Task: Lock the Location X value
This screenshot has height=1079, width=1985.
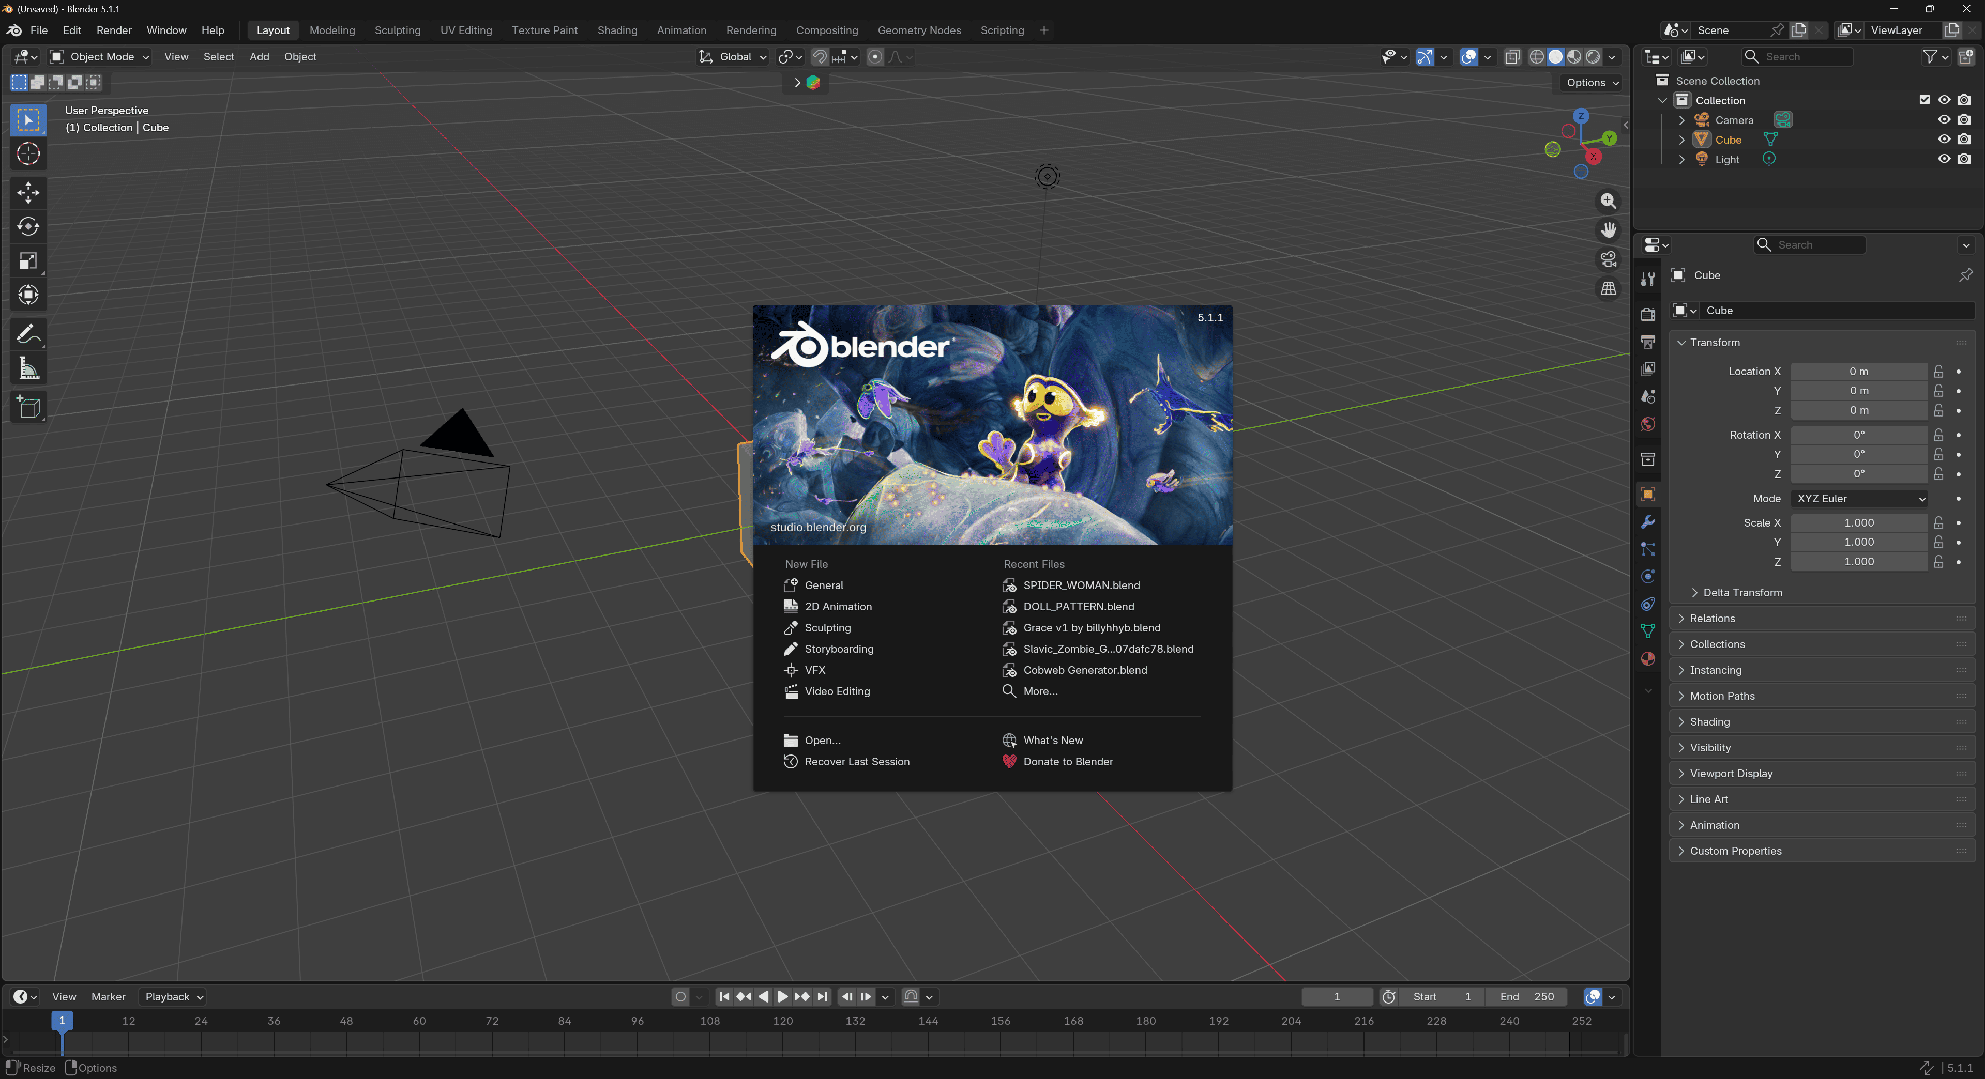Action: pos(1938,371)
